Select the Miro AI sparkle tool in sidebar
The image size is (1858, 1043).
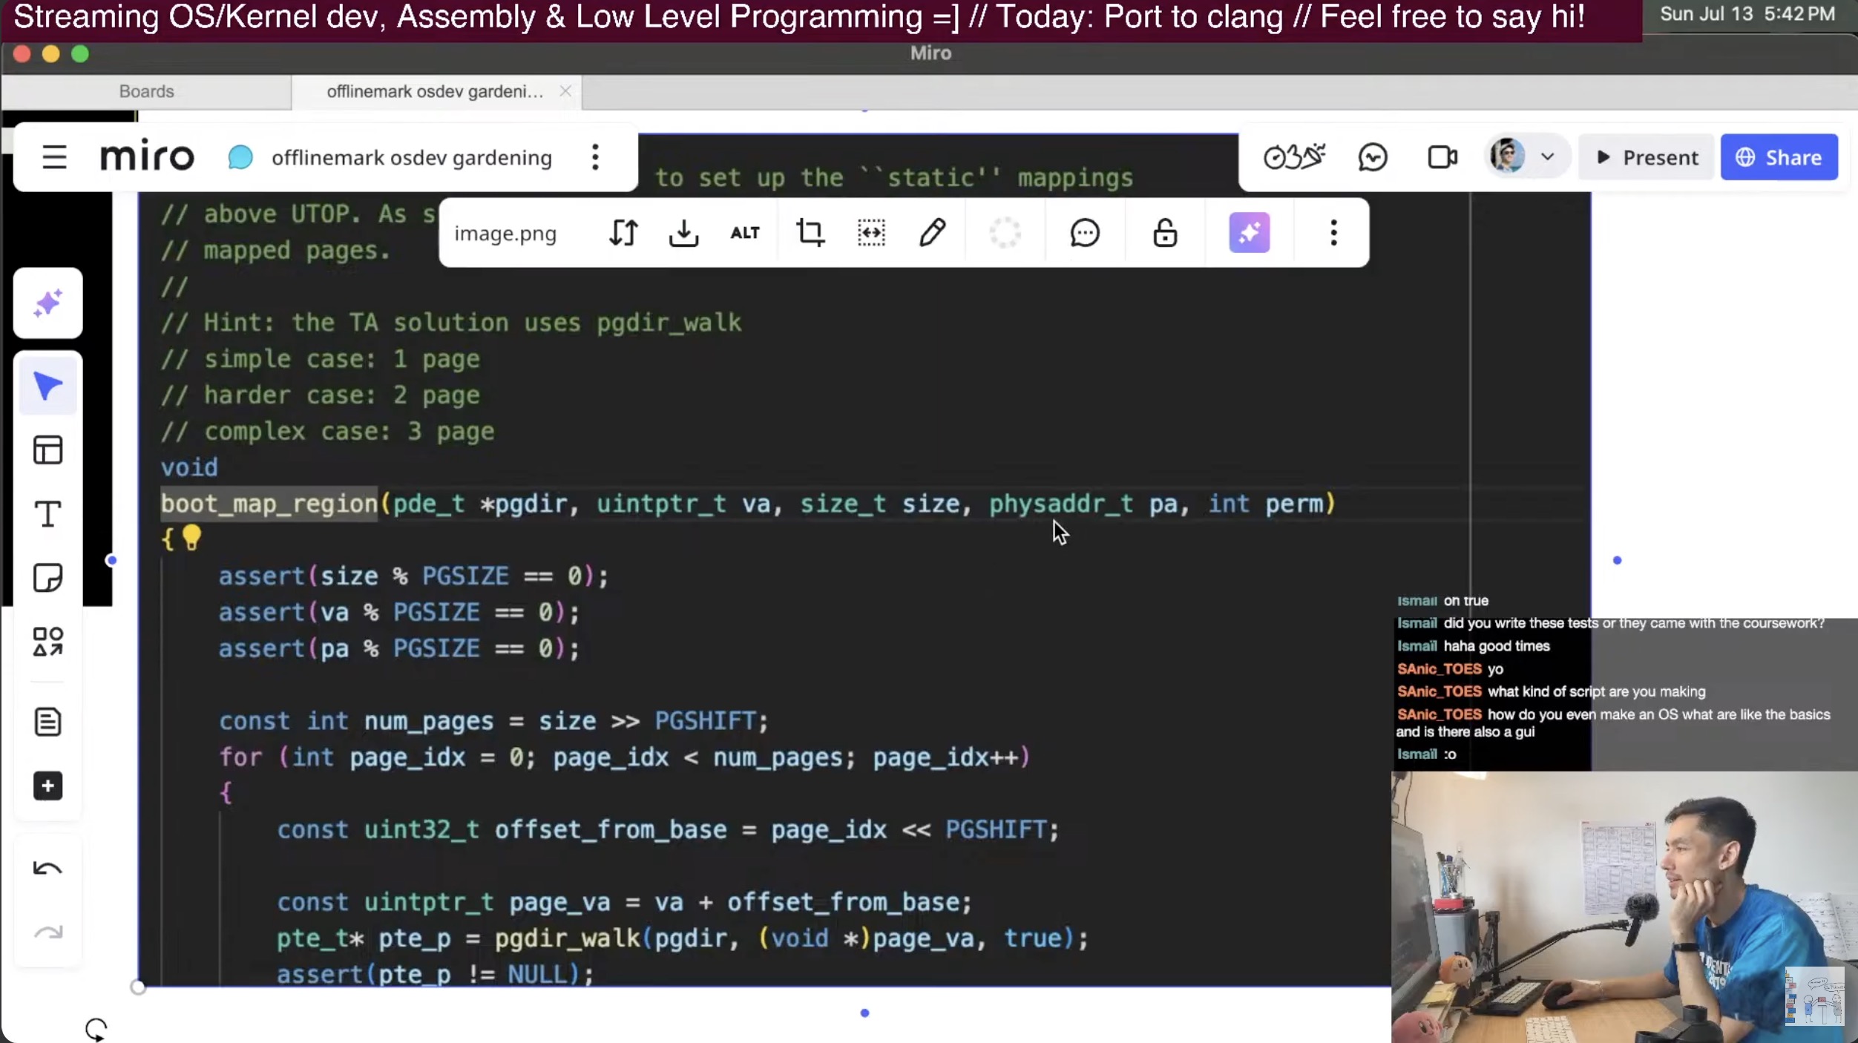(47, 303)
